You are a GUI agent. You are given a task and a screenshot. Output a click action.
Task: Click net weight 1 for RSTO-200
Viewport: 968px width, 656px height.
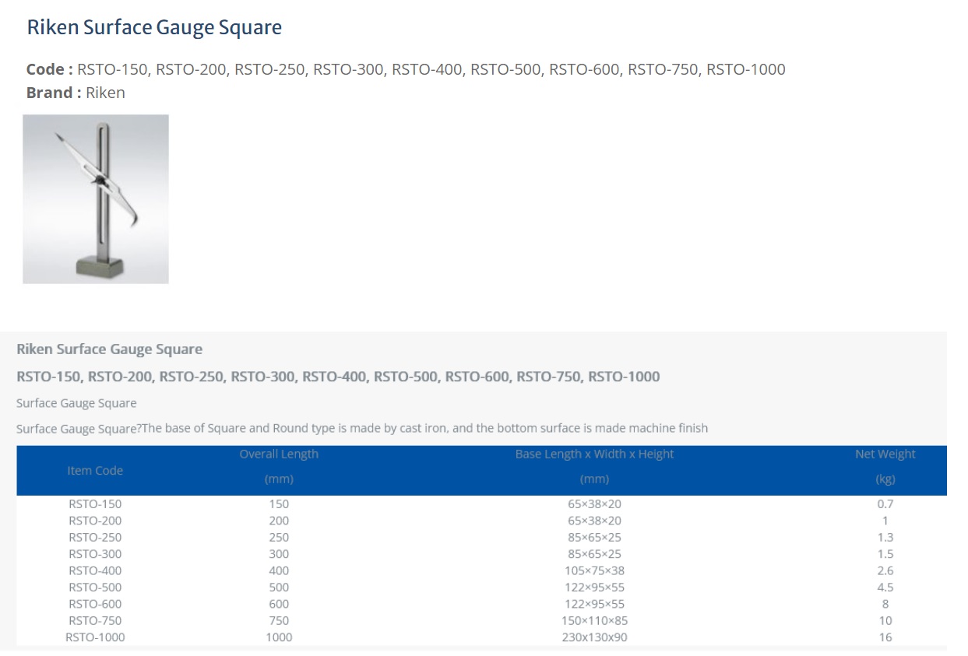(885, 521)
